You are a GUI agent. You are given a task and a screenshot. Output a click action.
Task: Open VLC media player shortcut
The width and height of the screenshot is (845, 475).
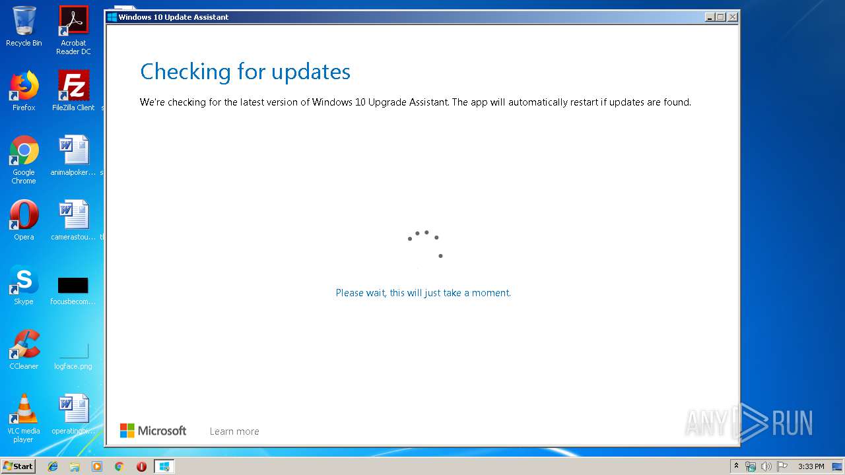24,418
